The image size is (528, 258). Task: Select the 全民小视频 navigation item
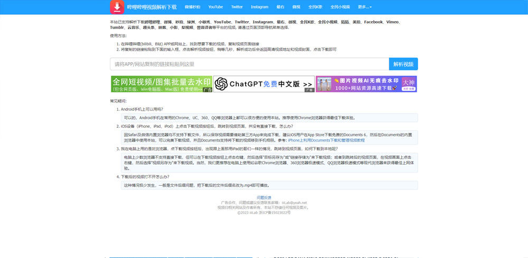[340, 7]
